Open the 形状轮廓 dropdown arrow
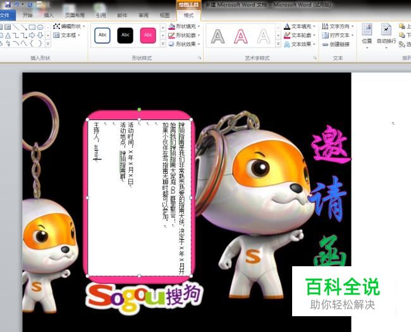The width and height of the screenshot is (411, 332). point(199,35)
